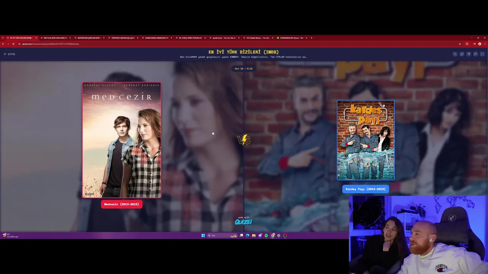
Task: Open the Windows Start menu
Action: tap(203, 236)
